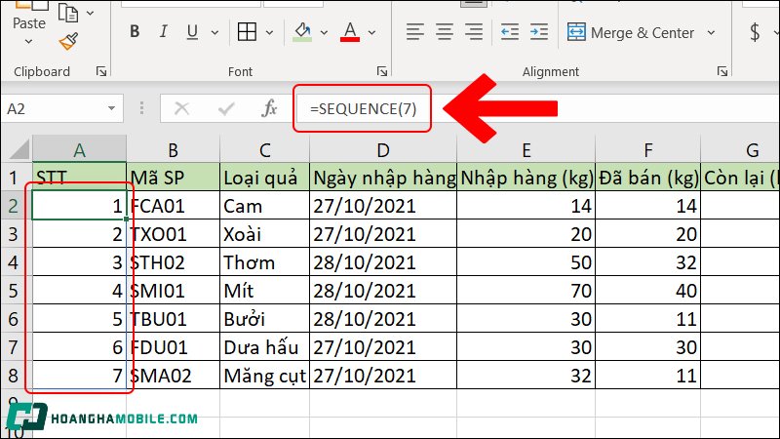Select the Đã bán value 40
This screenshot has height=439, width=780.
pos(647,291)
